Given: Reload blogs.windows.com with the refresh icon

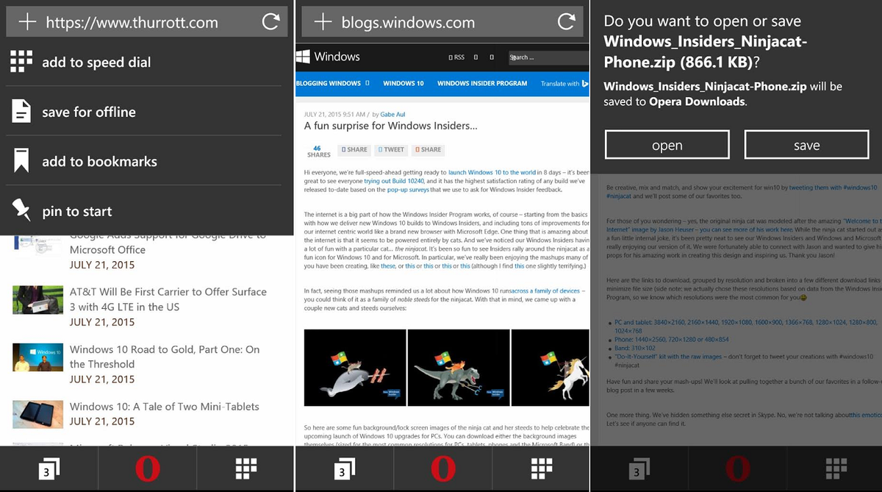Looking at the screenshot, I should 567,22.
